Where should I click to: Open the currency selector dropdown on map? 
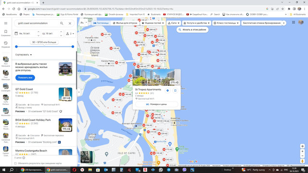tap(83, 23)
